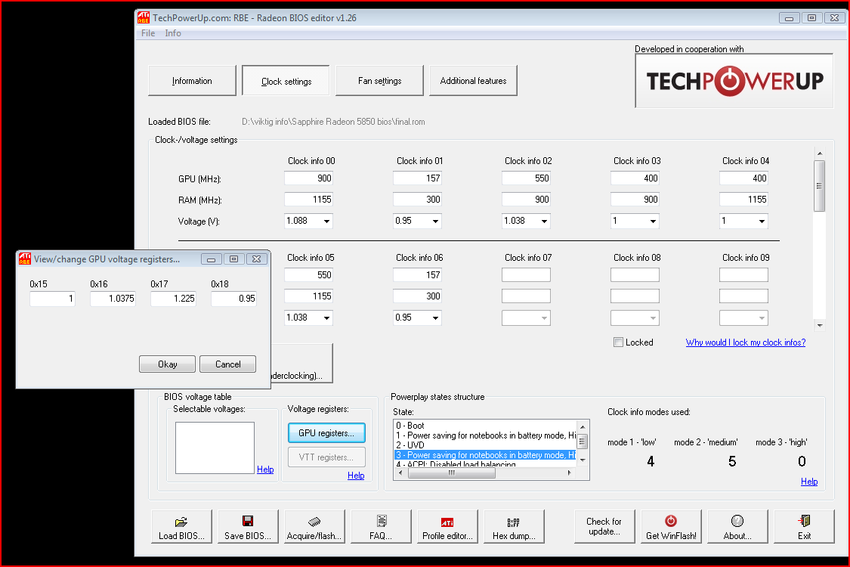Click the 0x18 register field showing 0.95

click(x=233, y=299)
